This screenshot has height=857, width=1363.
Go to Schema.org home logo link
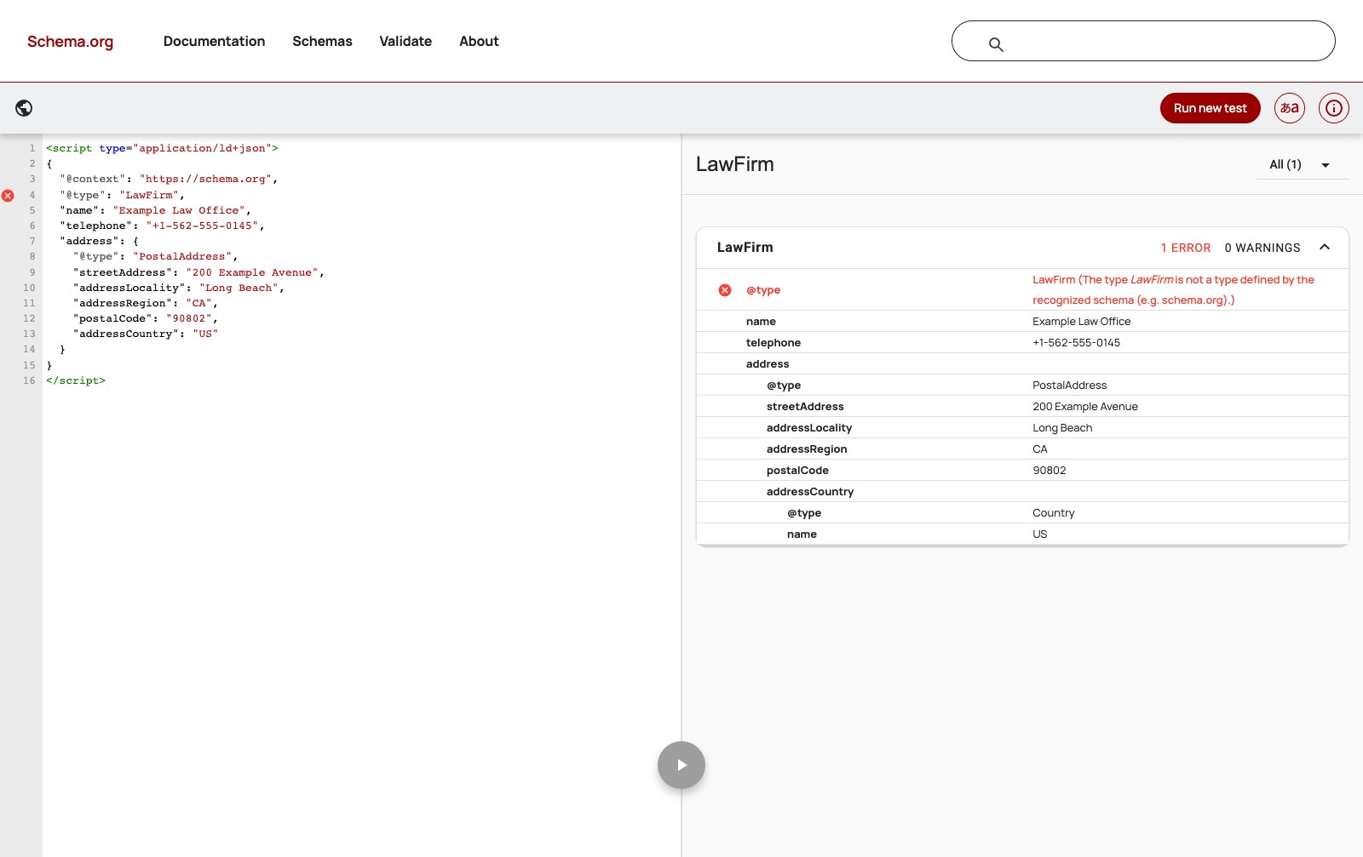coord(70,42)
